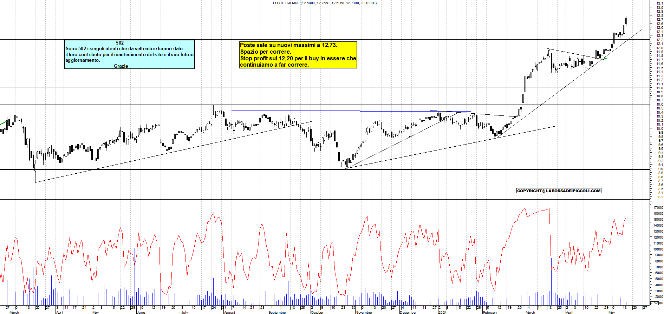Click price axis value 12.2
This screenshot has width=664, height=314.
[x=660, y=40]
